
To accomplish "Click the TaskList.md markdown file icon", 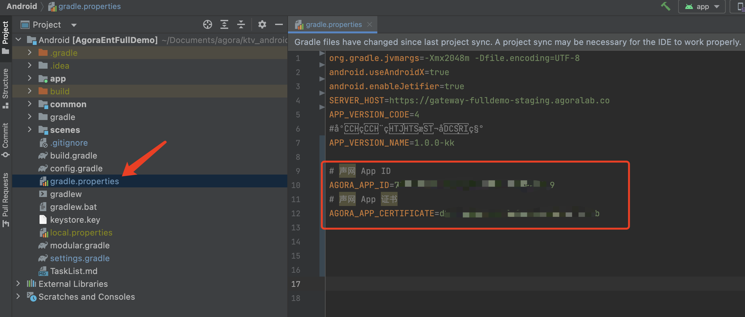I will click(43, 271).
